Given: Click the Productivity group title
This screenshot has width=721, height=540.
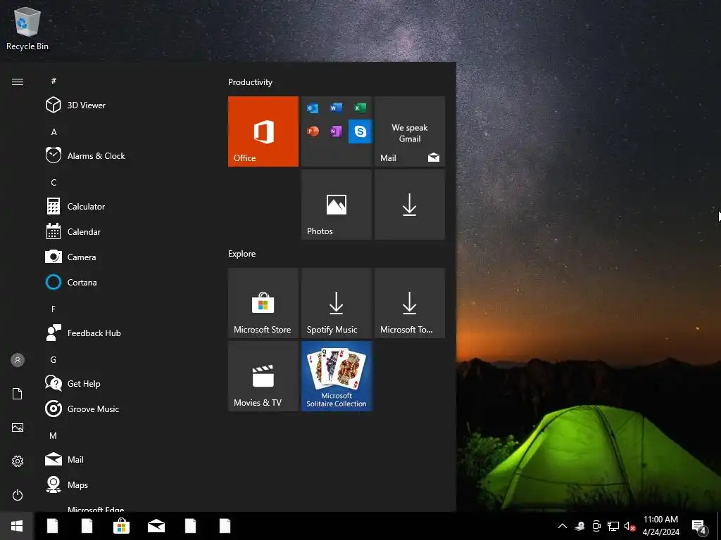Looking at the screenshot, I should [x=250, y=82].
